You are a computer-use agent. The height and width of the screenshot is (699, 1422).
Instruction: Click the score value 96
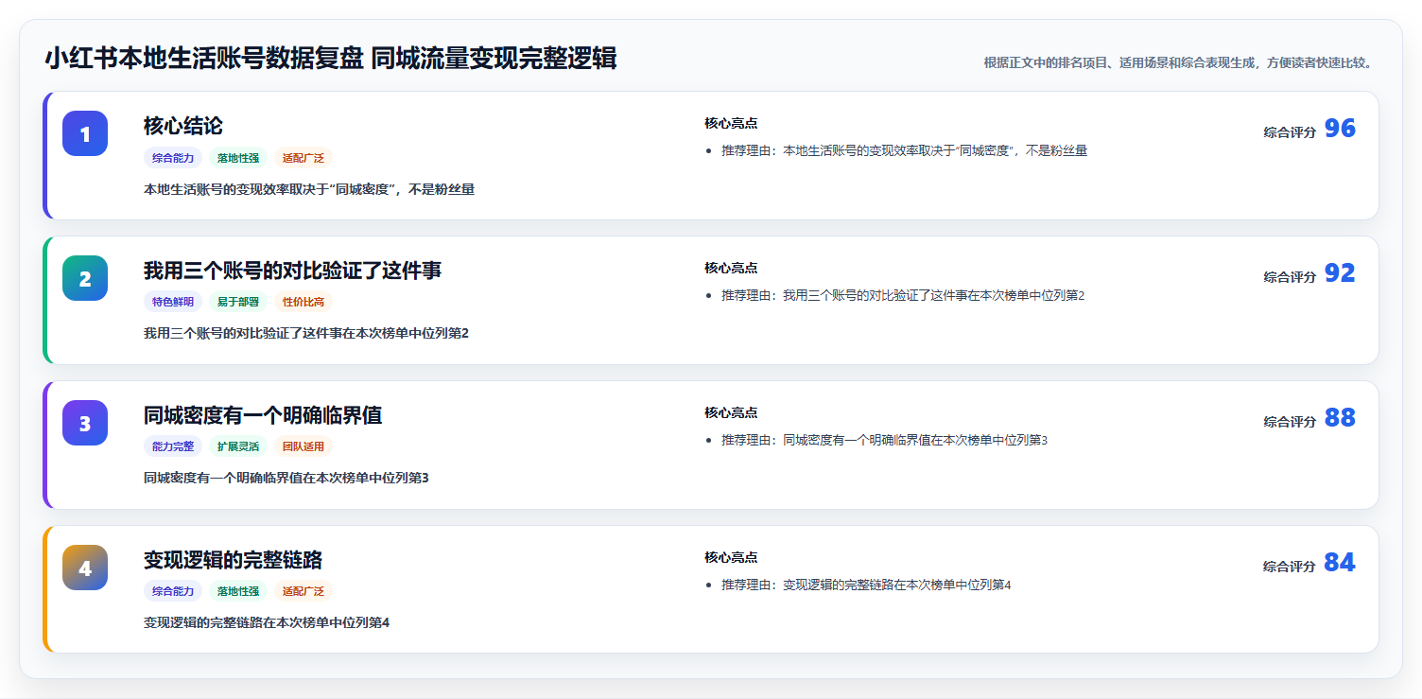pos(1340,129)
